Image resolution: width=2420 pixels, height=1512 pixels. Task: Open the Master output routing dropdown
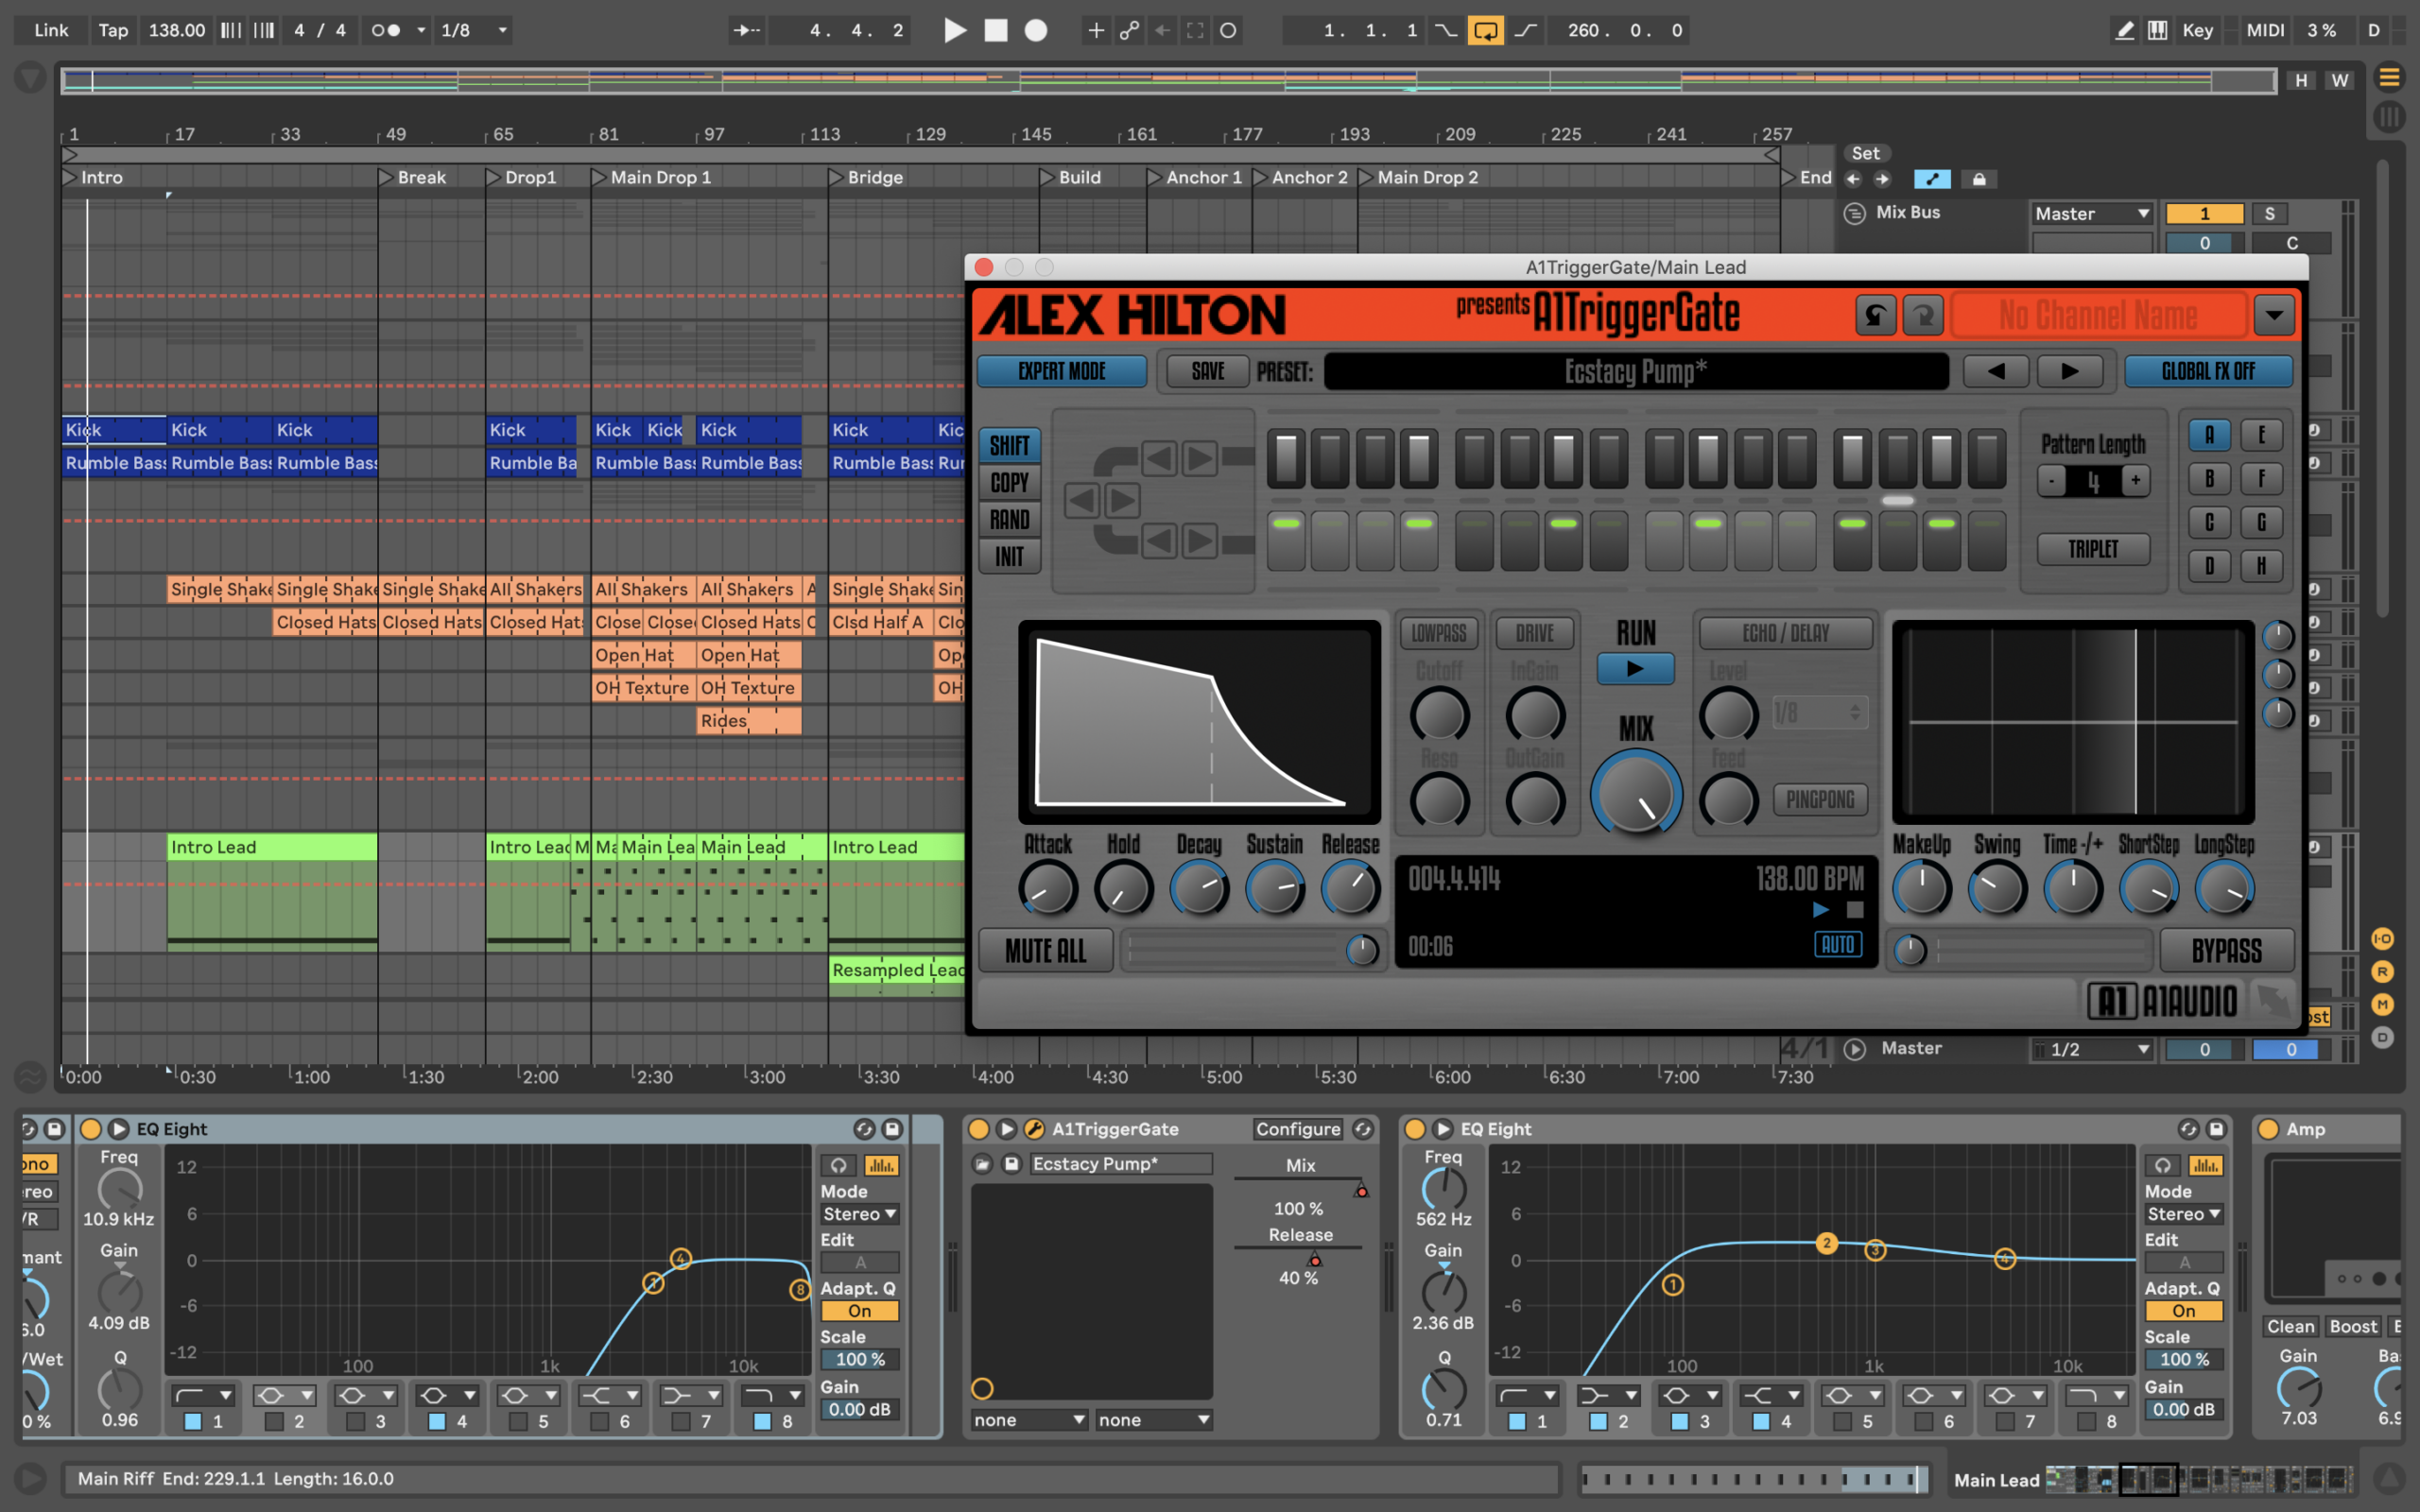pyautogui.click(x=2092, y=213)
